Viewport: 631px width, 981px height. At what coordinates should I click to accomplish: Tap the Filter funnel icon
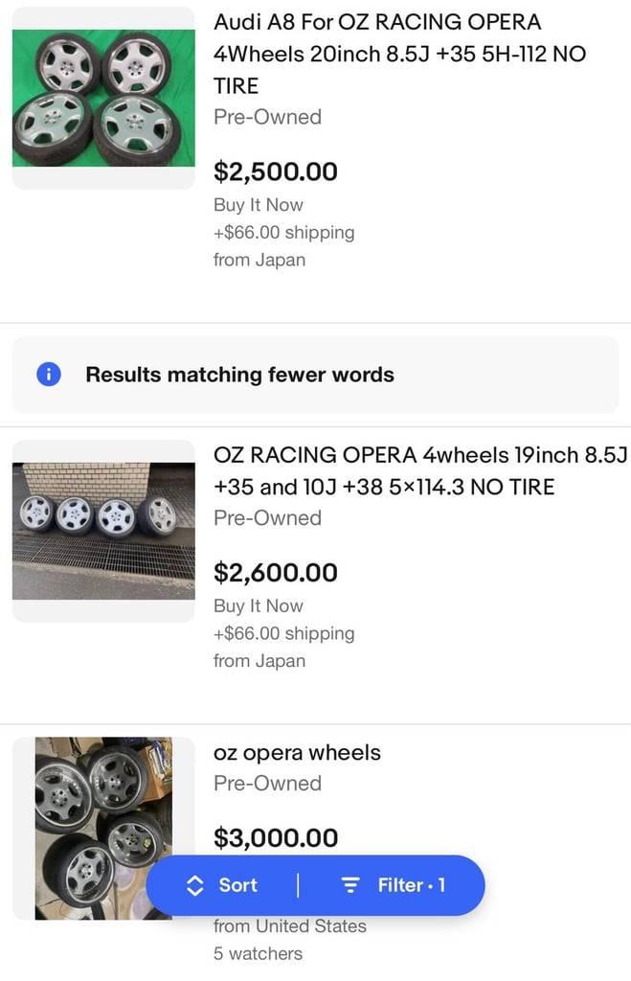(352, 885)
